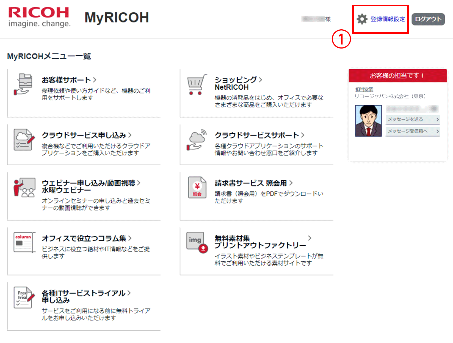Click the 請求書 yen document icon

pos(197,188)
